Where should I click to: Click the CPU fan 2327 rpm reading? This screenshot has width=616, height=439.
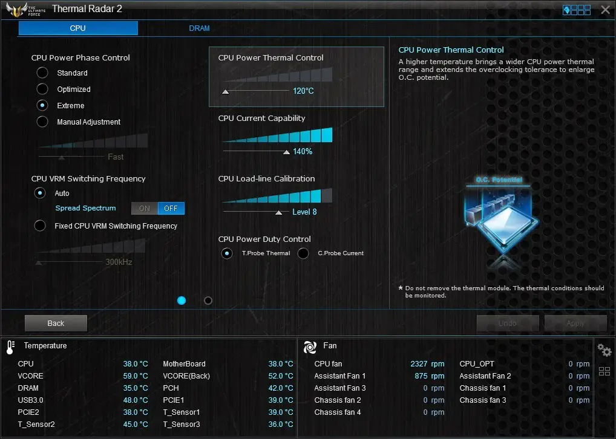point(427,364)
